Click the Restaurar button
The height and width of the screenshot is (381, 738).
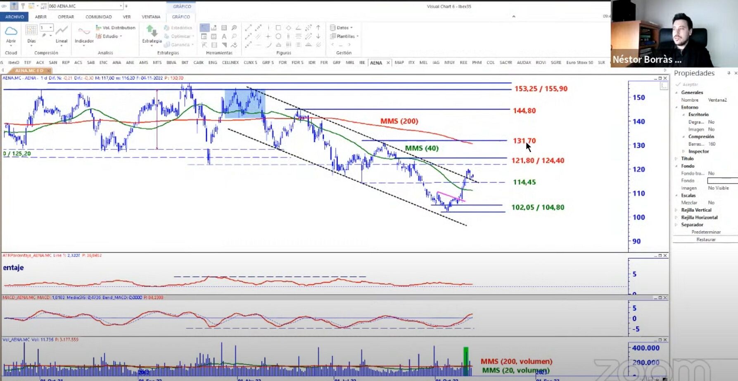coord(706,240)
